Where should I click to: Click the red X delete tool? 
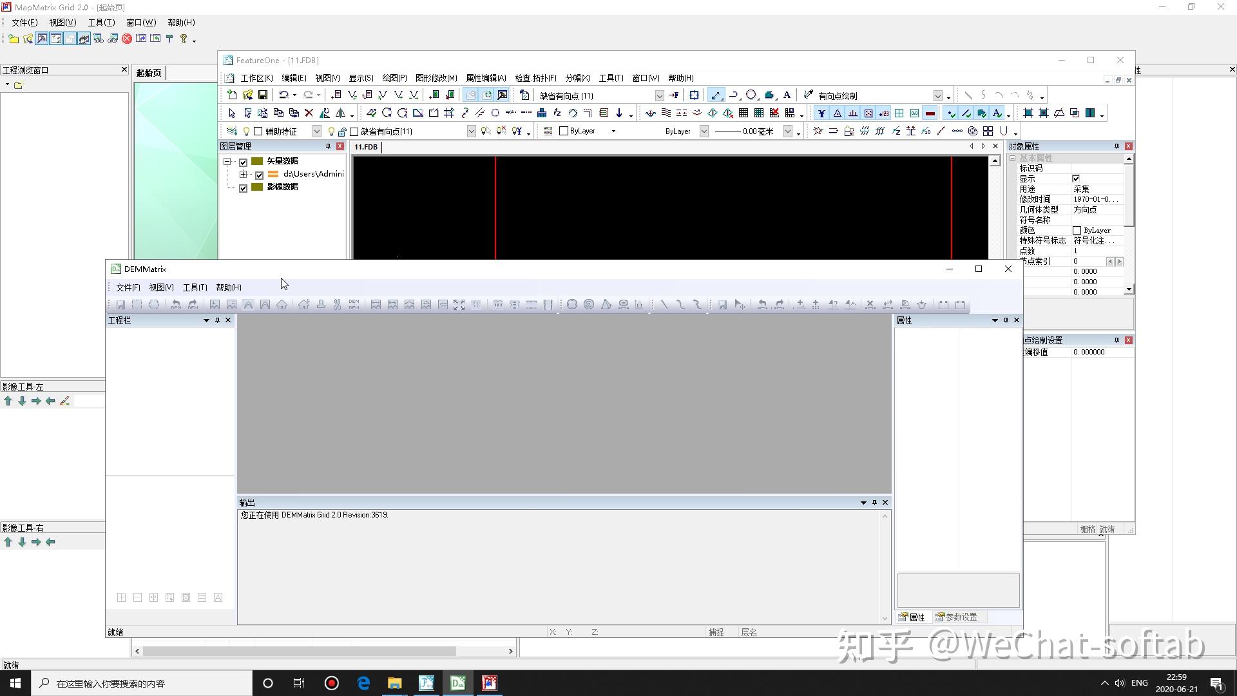point(309,113)
